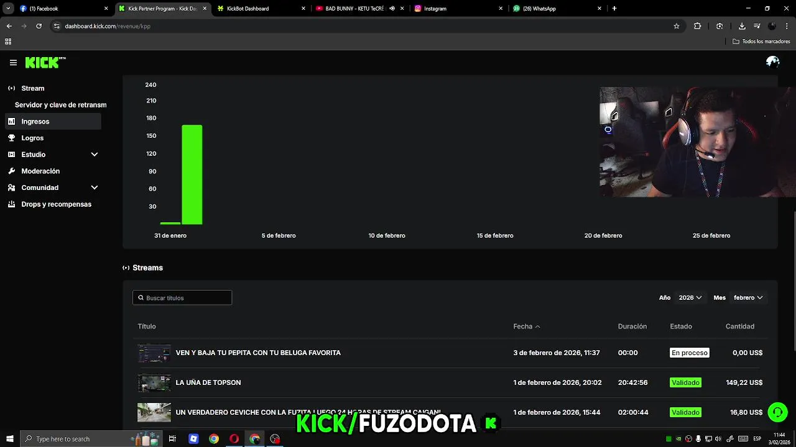The width and height of the screenshot is (796, 447).
Task: Open Roblox app from taskbar
Action: [x=193, y=439]
